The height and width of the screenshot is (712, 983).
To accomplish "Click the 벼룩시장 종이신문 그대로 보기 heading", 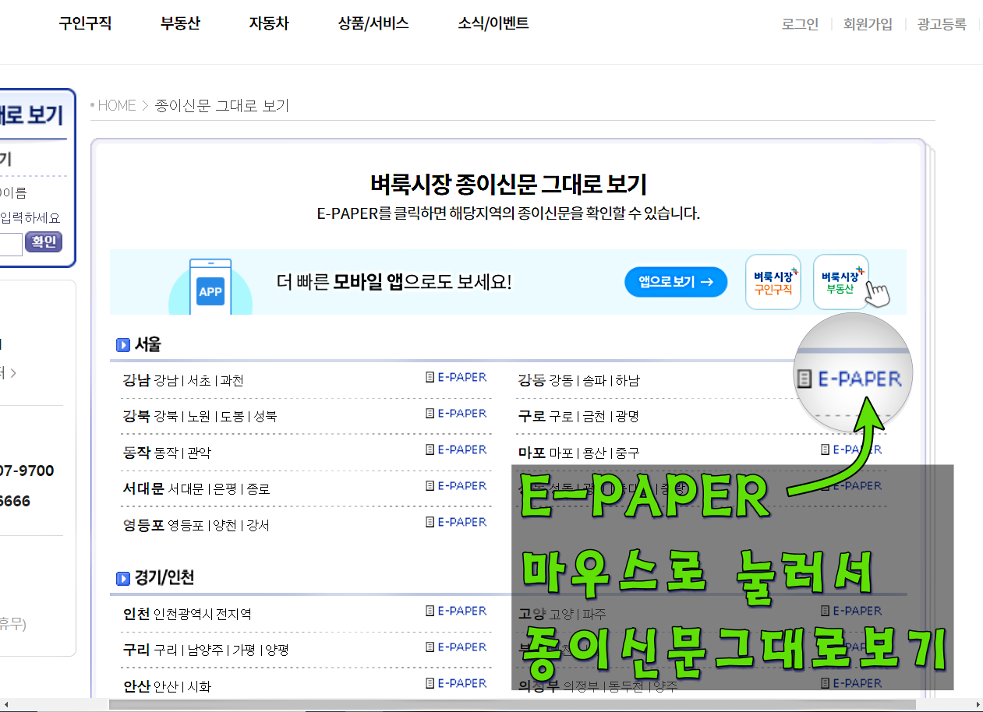I will [508, 185].
